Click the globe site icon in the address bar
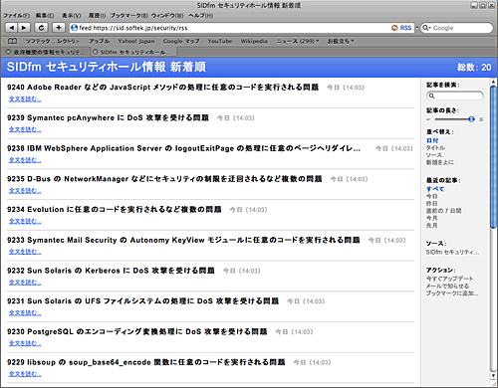 (x=75, y=28)
